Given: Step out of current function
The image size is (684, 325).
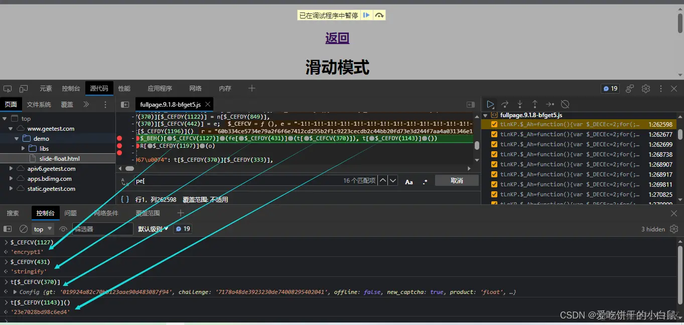Looking at the screenshot, I should coord(535,104).
